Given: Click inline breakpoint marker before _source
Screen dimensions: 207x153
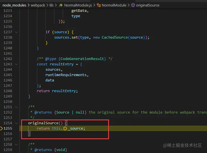Looking at the screenshot, I should tap(65, 128).
